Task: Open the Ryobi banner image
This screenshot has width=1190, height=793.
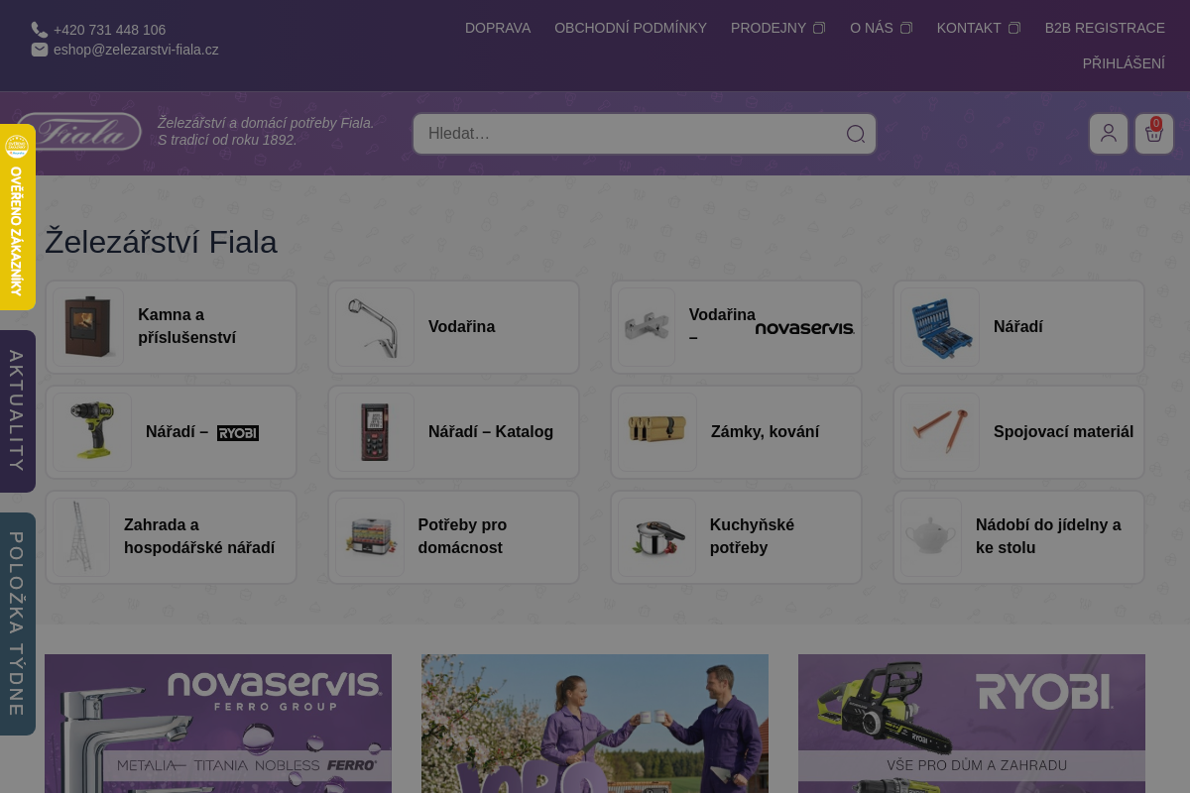Action: pos(971,723)
